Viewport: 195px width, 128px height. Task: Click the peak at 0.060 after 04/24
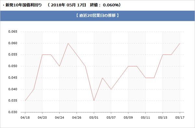68,43
